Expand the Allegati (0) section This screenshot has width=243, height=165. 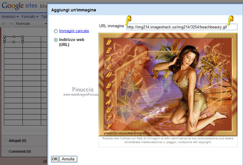pos(6,140)
